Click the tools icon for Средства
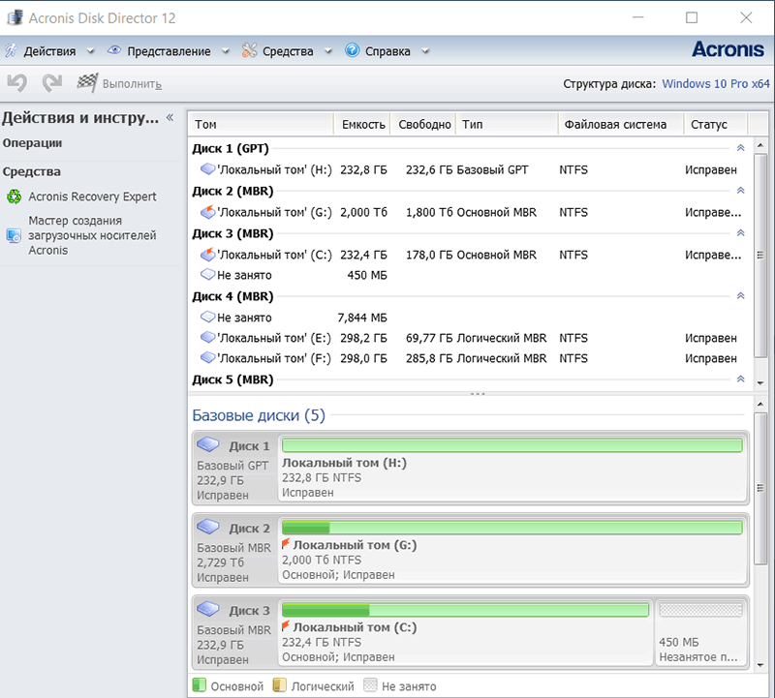 pos(250,50)
